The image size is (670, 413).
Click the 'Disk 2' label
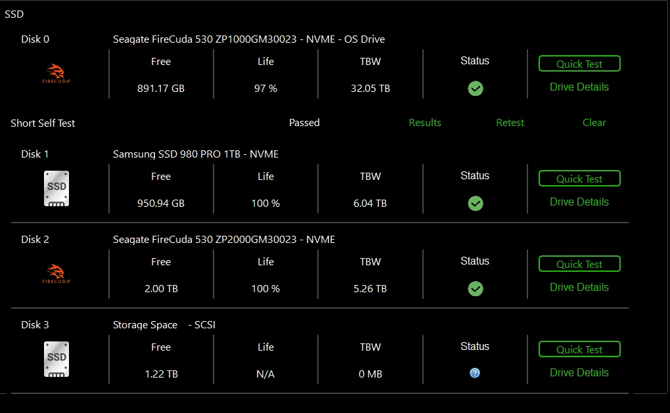(35, 240)
